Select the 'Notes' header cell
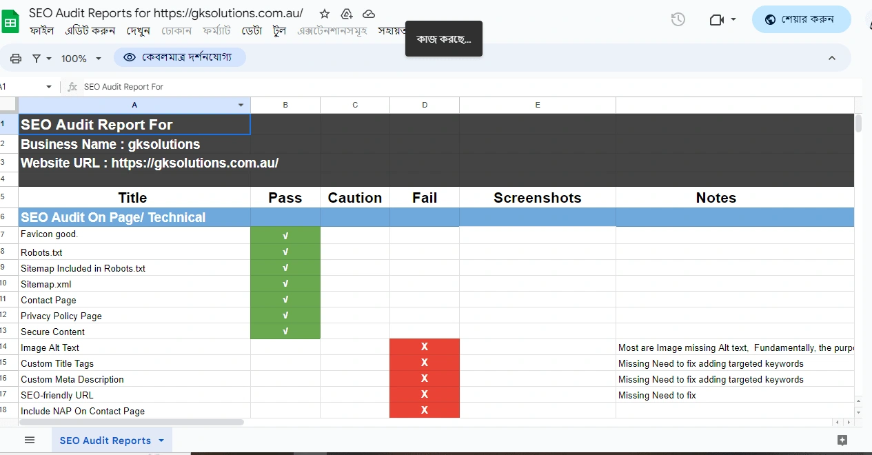This screenshot has width=872, height=455. 735,198
